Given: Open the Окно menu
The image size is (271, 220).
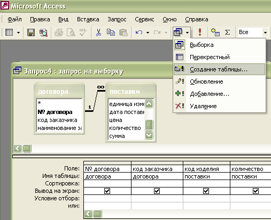Looking at the screenshot, I should [x=169, y=19].
